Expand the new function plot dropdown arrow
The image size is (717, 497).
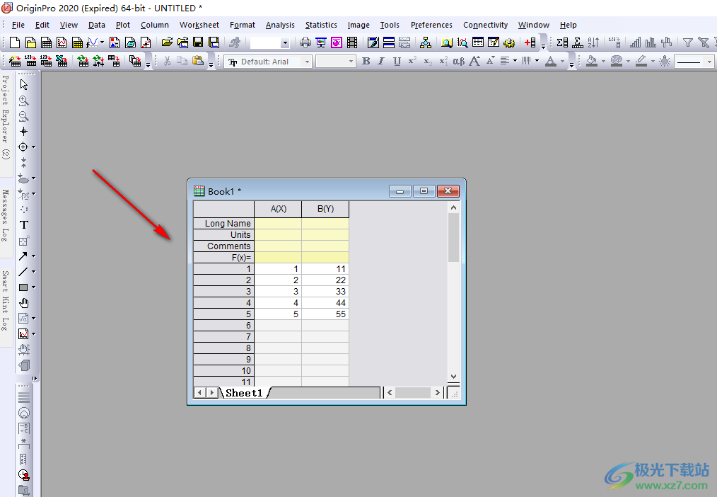[x=102, y=42]
